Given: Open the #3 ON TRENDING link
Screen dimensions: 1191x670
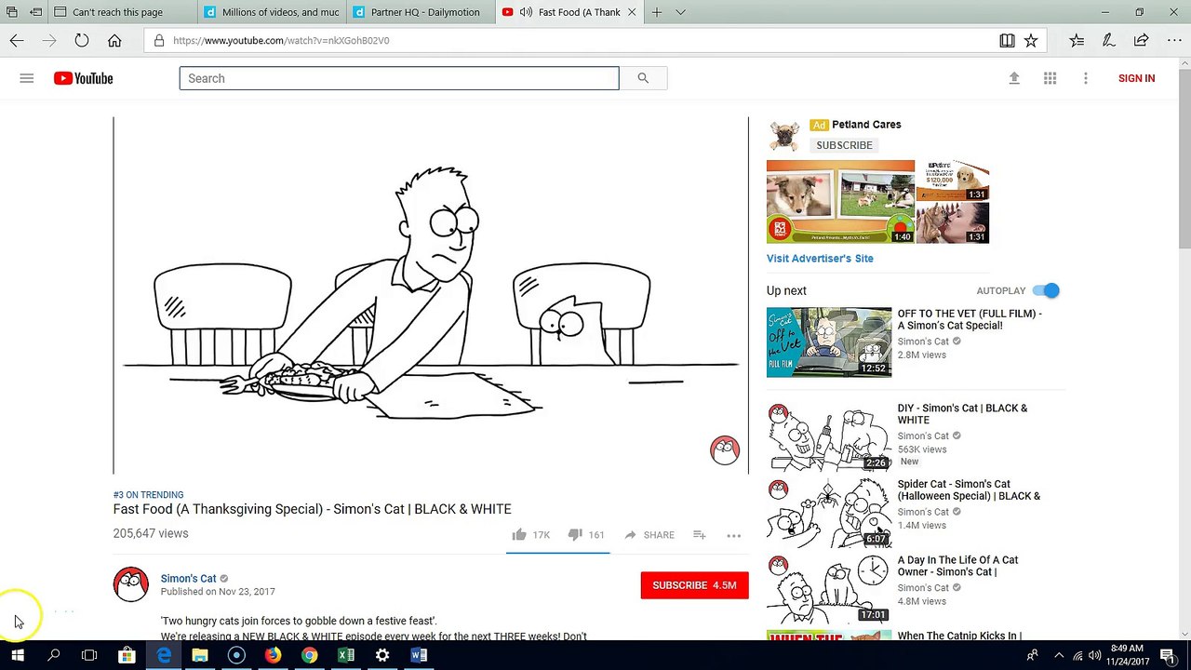Looking at the screenshot, I should coord(149,495).
